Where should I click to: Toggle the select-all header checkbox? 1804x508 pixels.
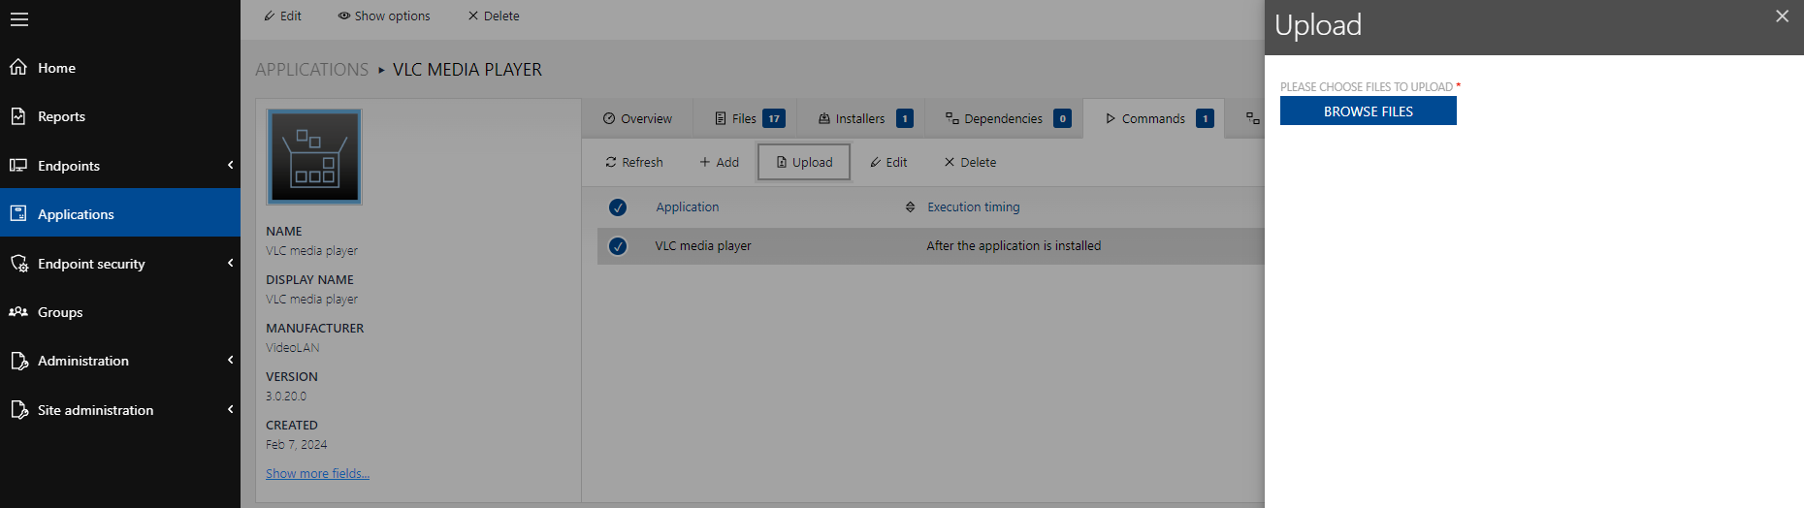618,207
